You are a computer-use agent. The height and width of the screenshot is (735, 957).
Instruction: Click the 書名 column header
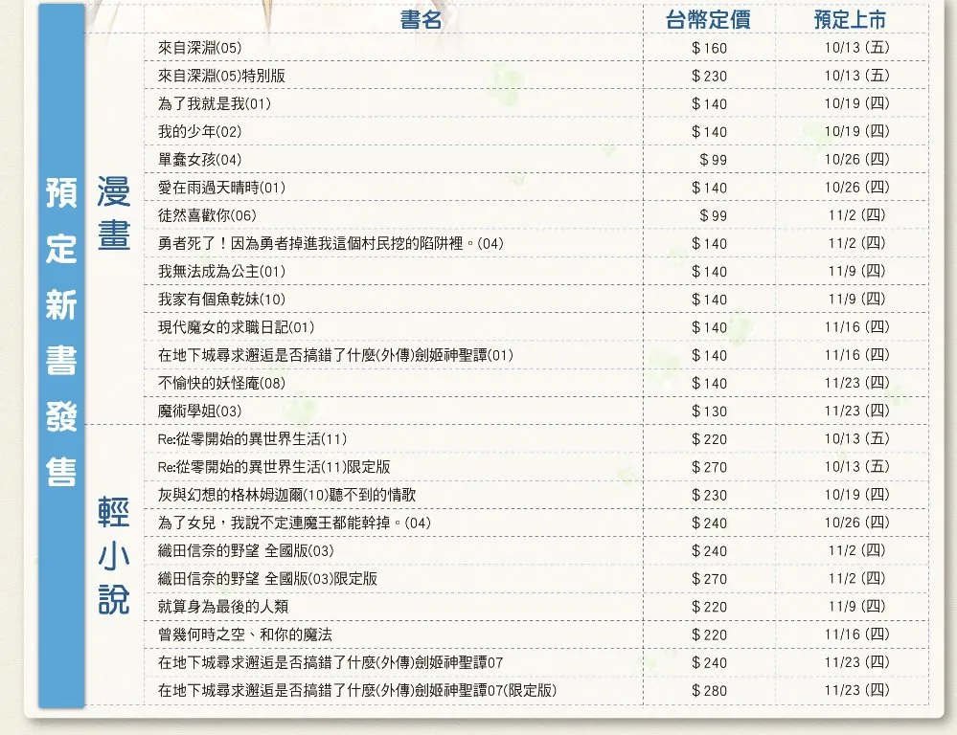421,19
